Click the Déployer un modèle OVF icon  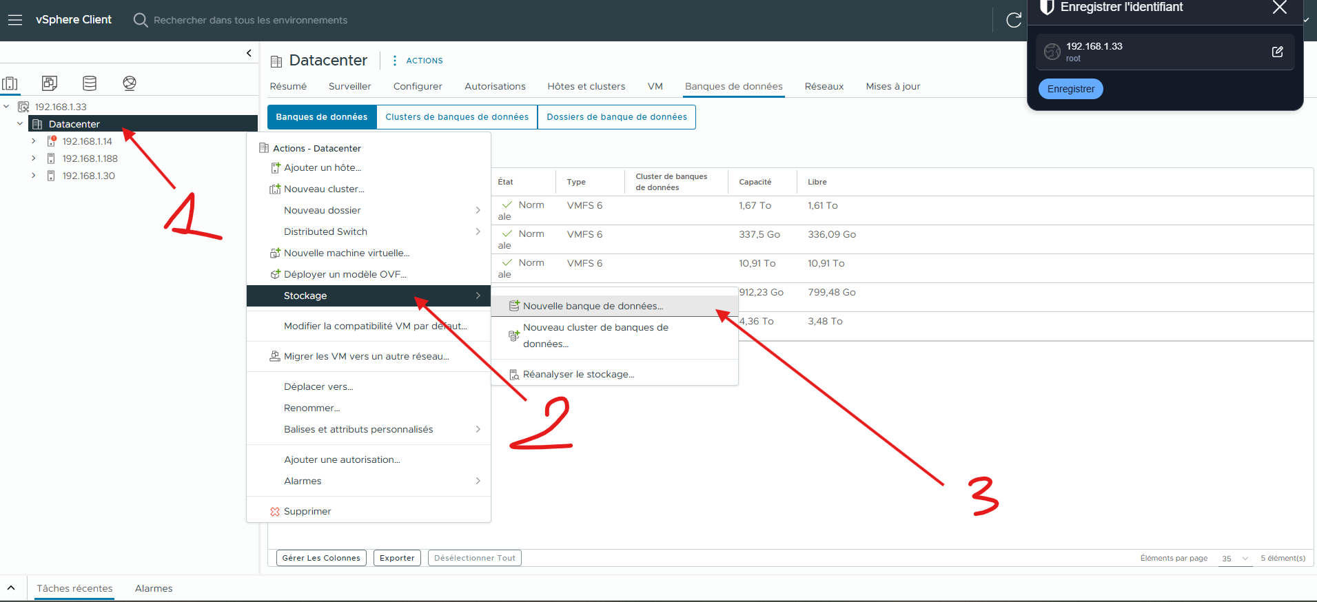click(x=275, y=275)
